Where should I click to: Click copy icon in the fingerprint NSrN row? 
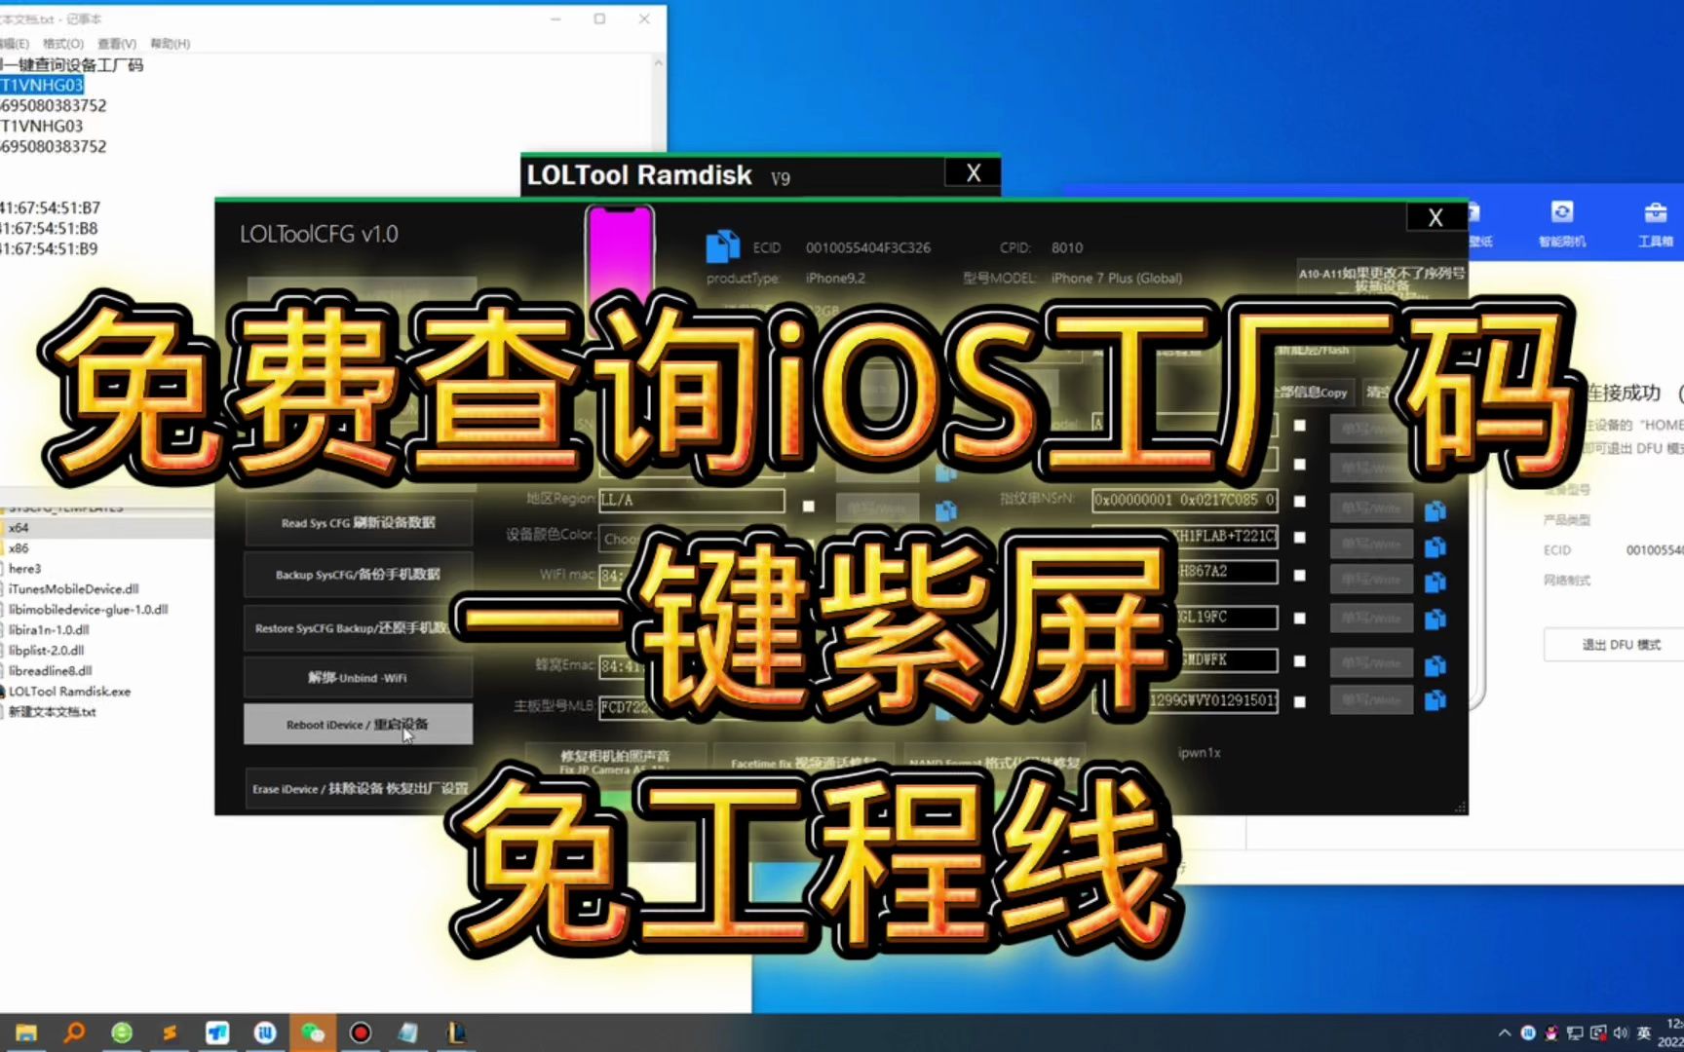point(1435,510)
